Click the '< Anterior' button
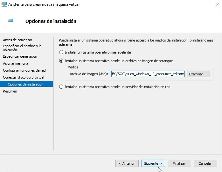Viewport: 222px width, 172px height. 127,163
